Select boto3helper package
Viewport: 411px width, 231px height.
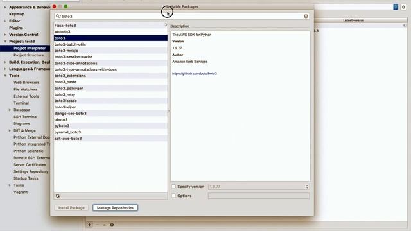(110, 107)
